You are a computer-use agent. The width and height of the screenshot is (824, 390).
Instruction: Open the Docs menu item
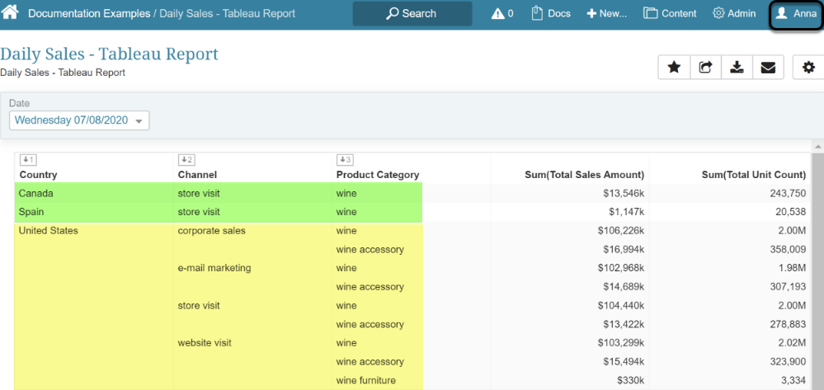(550, 14)
